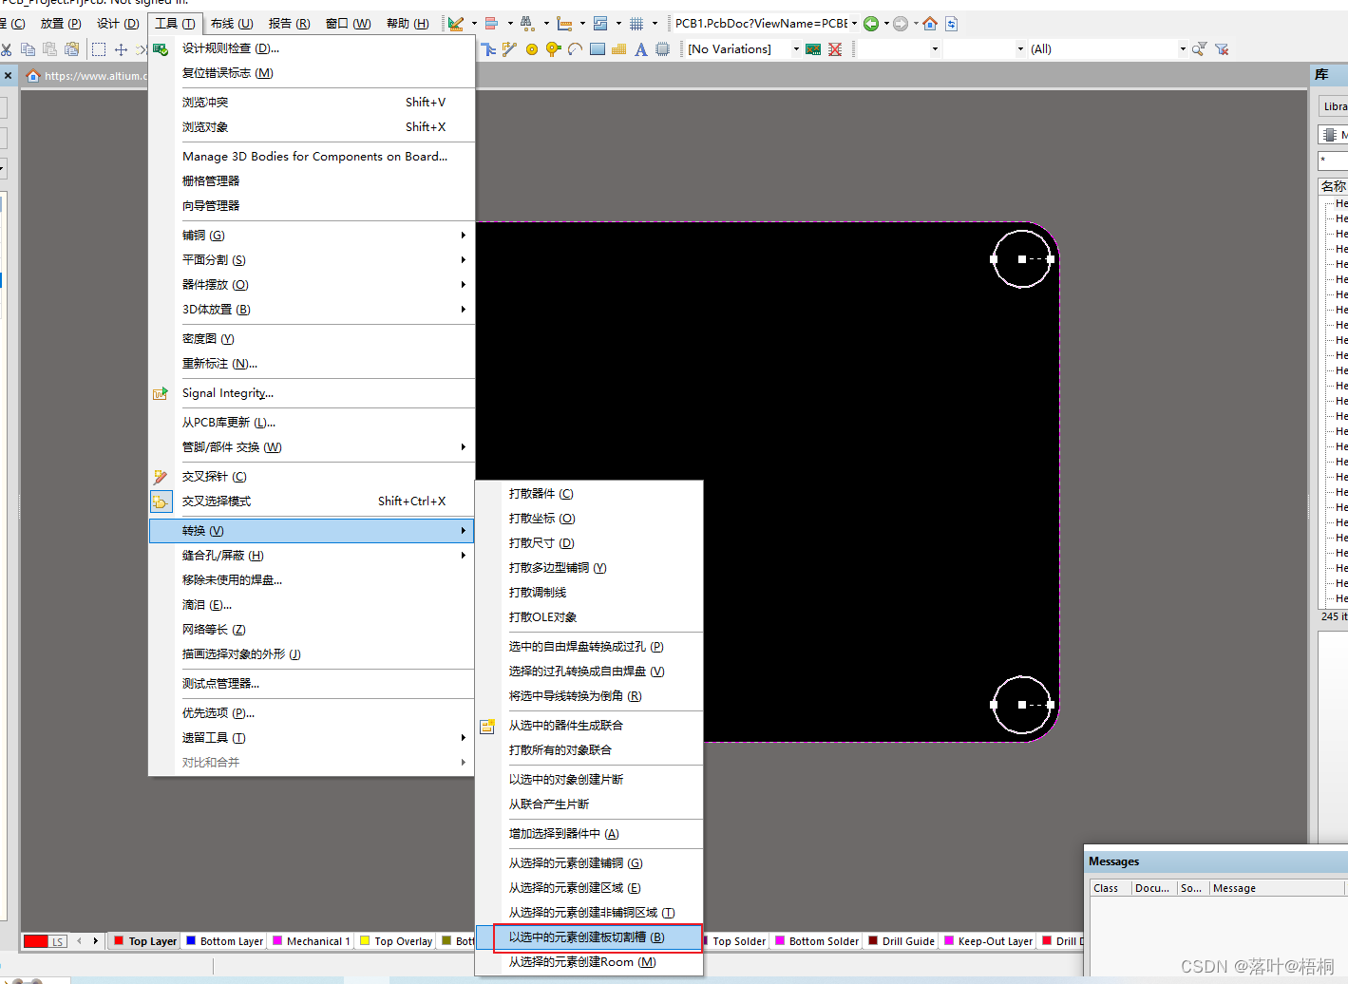Switch to the Mechanical 1 layer tab
This screenshot has height=984, width=1348.
[312, 941]
